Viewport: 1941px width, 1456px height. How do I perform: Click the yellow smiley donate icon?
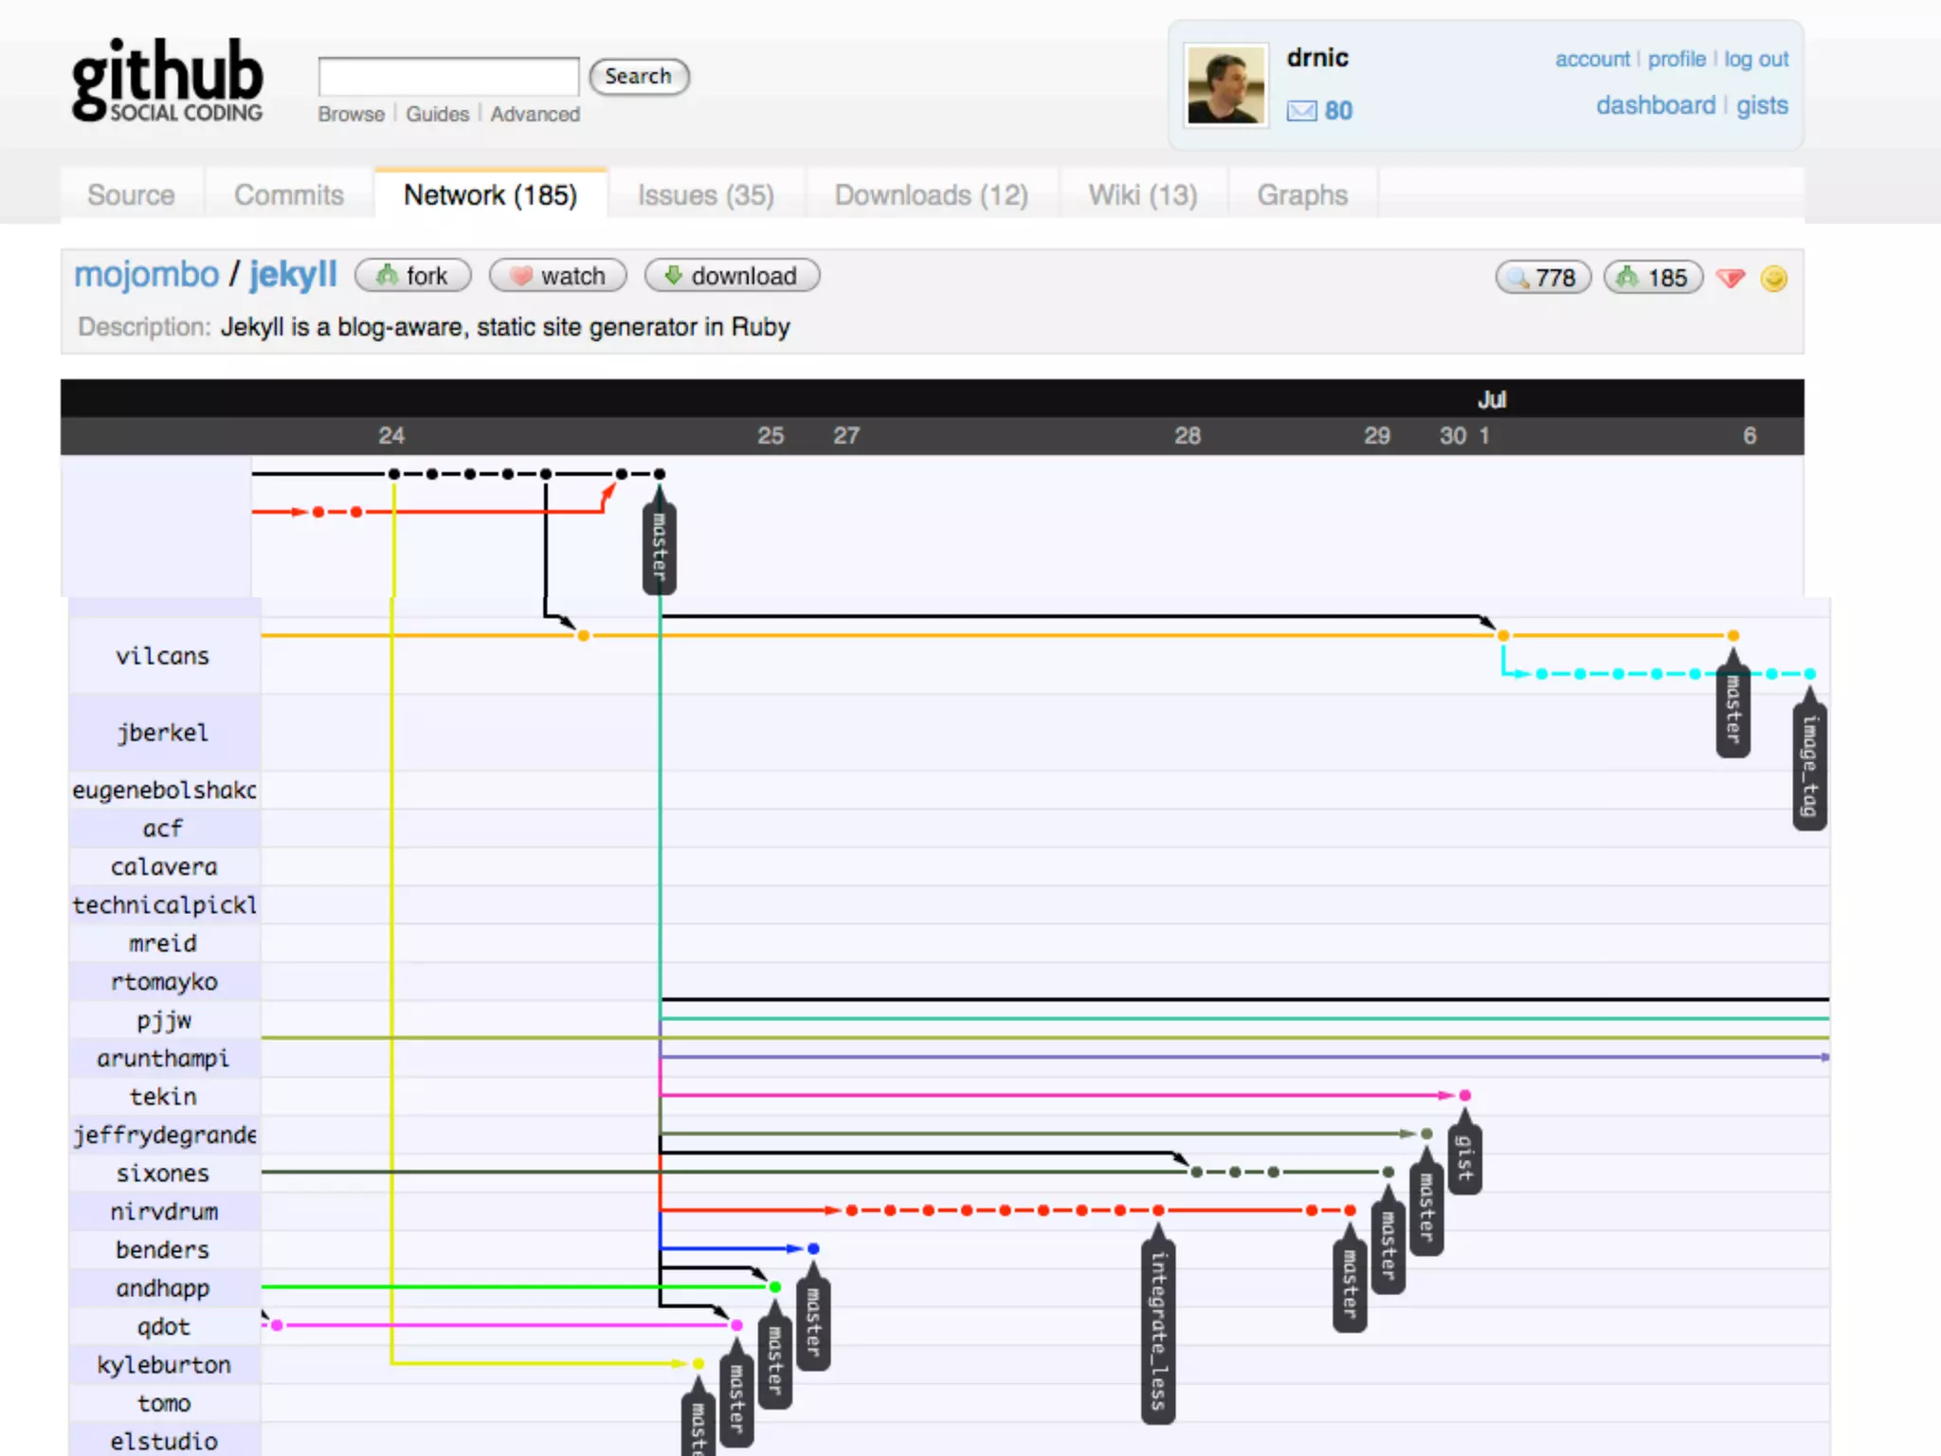click(1773, 278)
